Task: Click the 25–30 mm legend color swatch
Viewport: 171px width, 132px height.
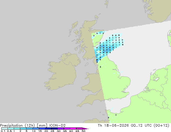Action: click(x=54, y=128)
